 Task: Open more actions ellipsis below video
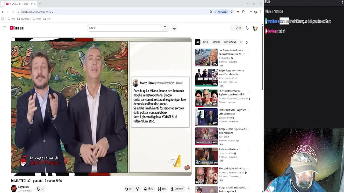189,189
